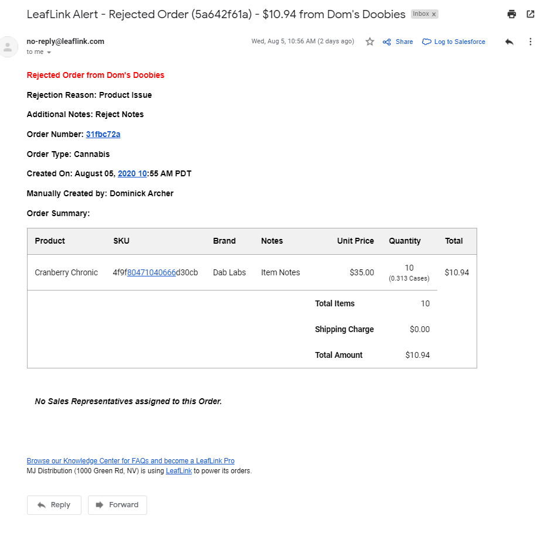Click the reply arrow icon inside the Reply button

[x=42, y=505]
